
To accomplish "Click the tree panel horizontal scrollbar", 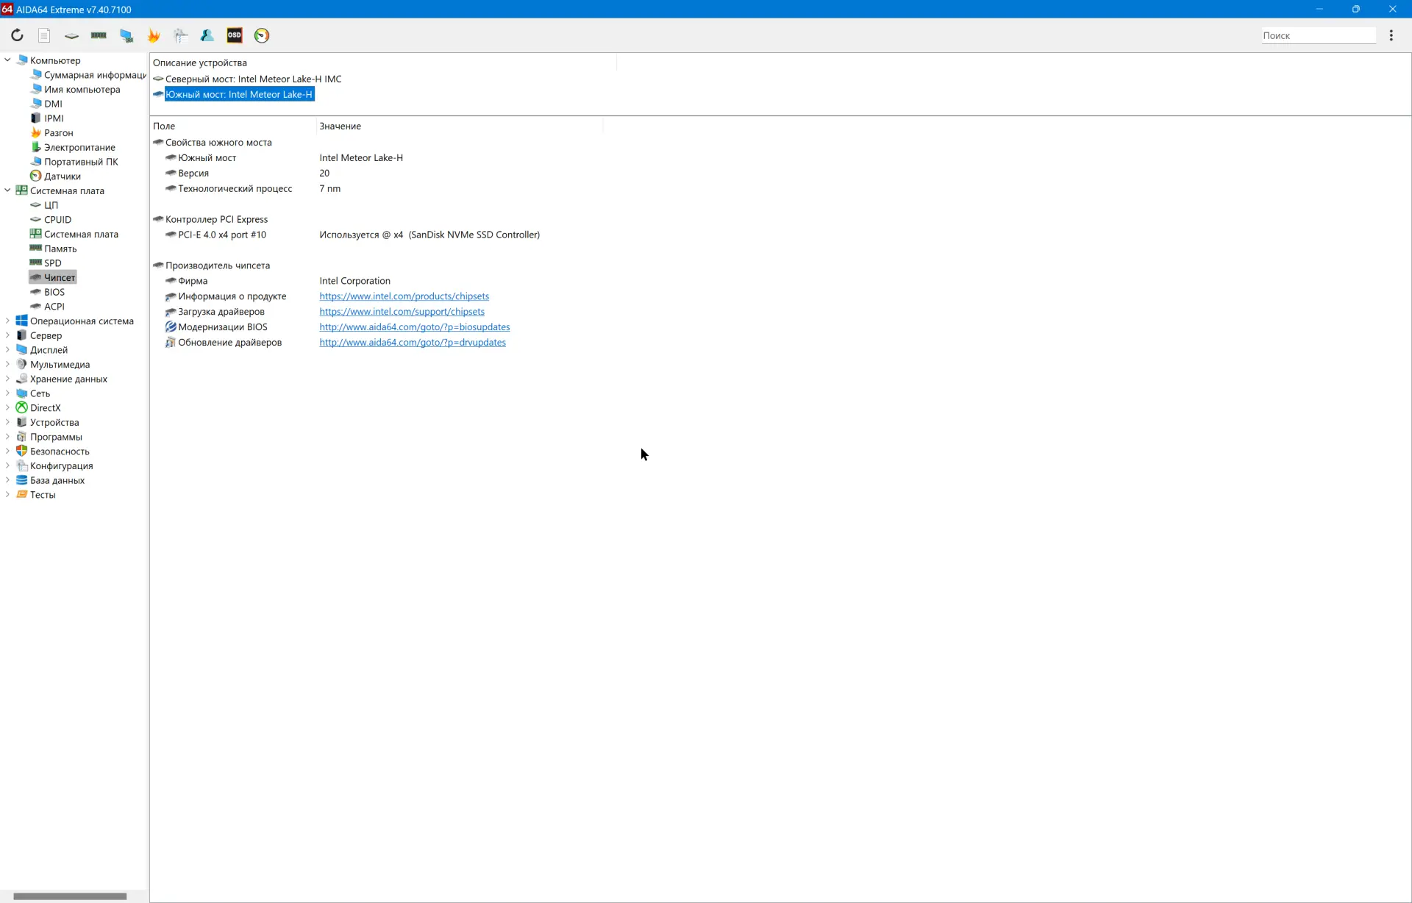I will (70, 896).
